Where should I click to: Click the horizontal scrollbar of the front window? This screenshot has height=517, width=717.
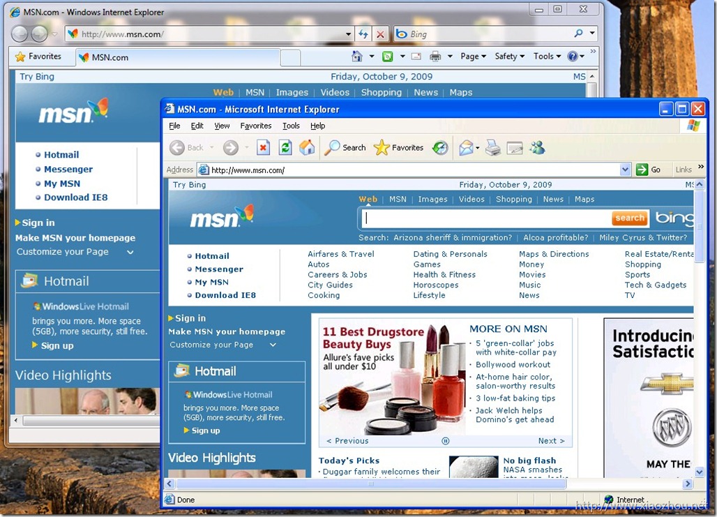[371, 484]
